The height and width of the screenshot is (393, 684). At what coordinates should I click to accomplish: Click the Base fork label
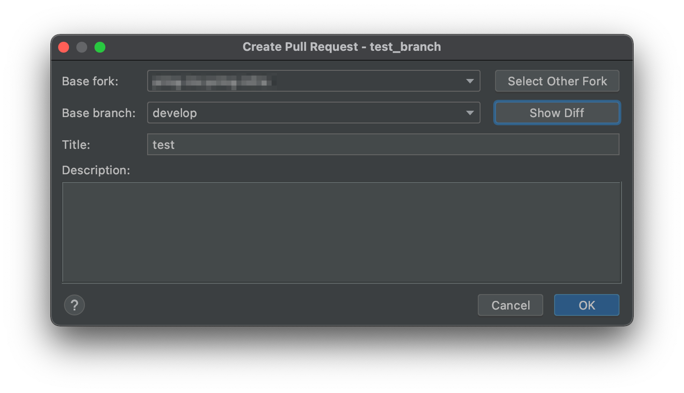[90, 81]
